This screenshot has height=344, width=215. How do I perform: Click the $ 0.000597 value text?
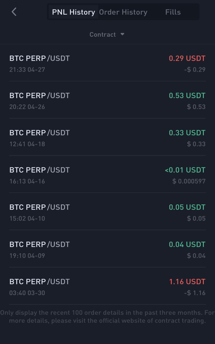[x=189, y=181]
